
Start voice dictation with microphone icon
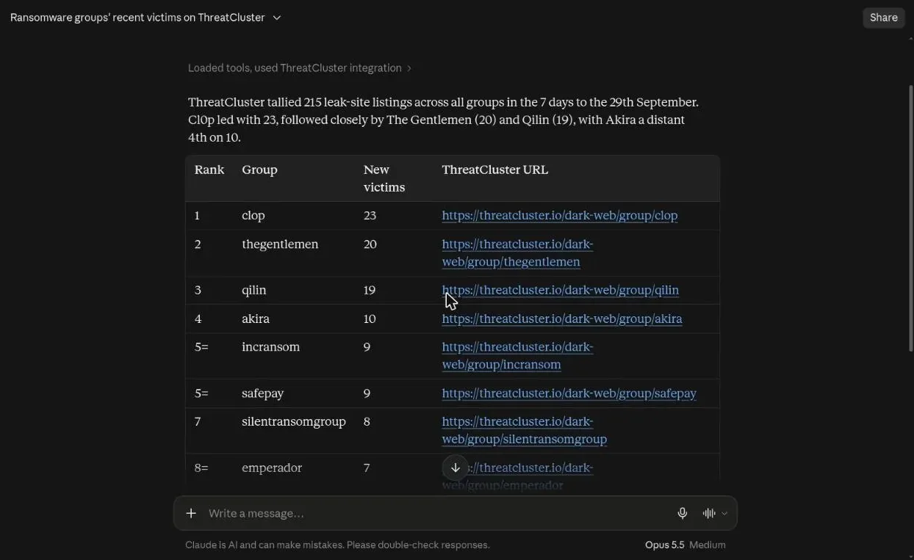click(683, 513)
